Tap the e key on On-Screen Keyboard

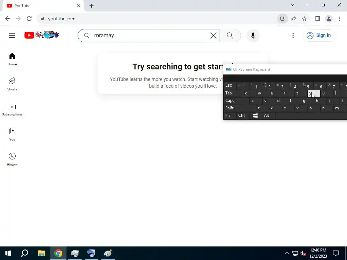tap(275, 93)
